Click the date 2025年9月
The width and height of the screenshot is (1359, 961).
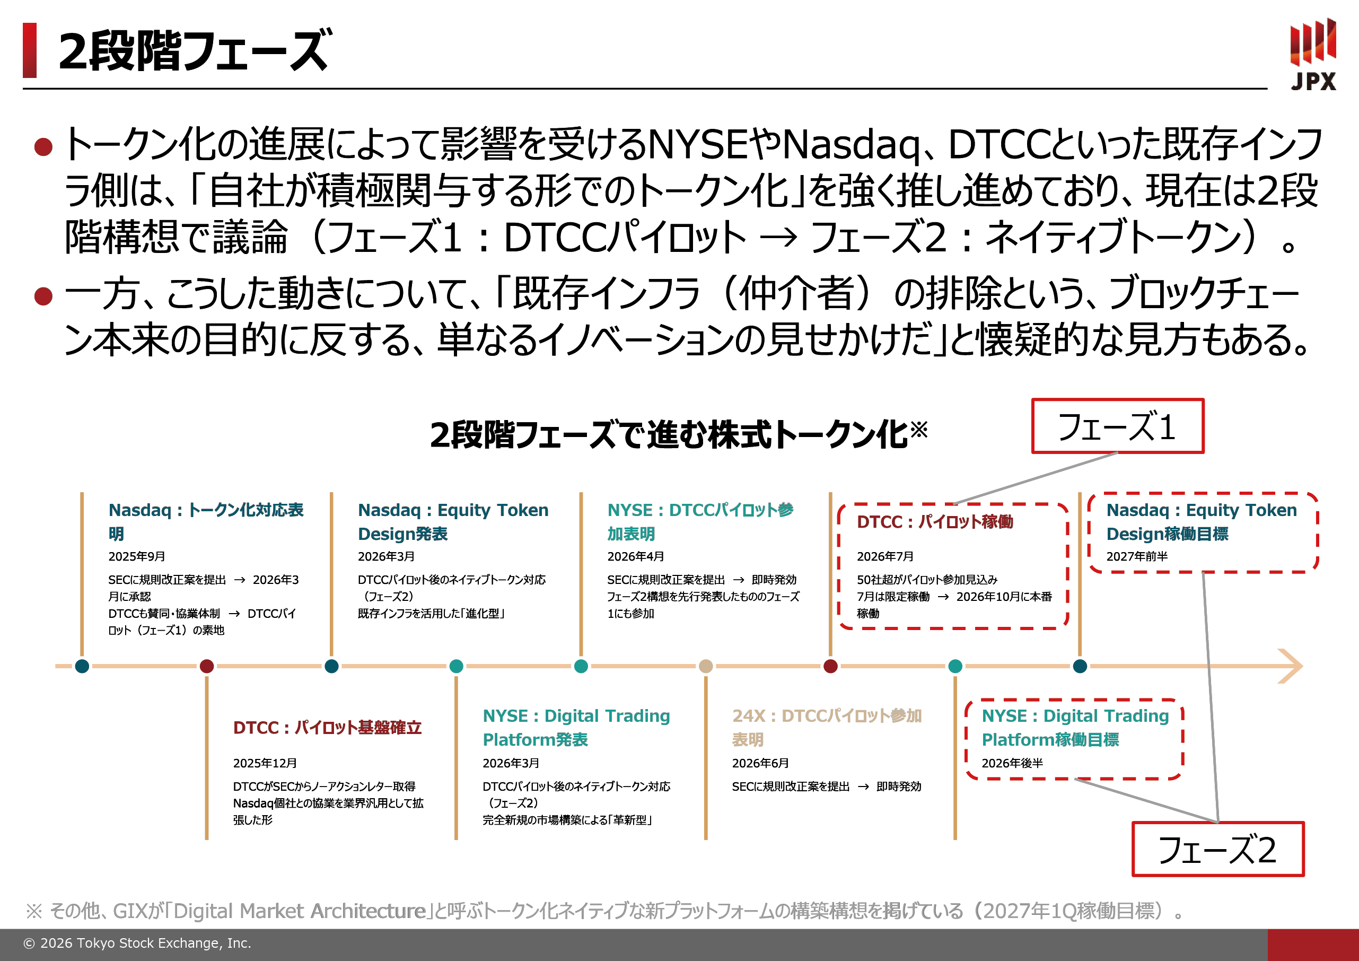click(137, 556)
